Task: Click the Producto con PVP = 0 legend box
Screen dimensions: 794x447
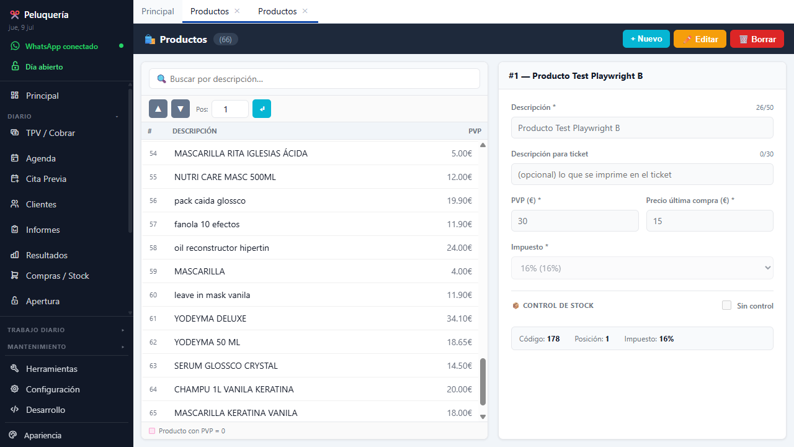Action: (152, 431)
